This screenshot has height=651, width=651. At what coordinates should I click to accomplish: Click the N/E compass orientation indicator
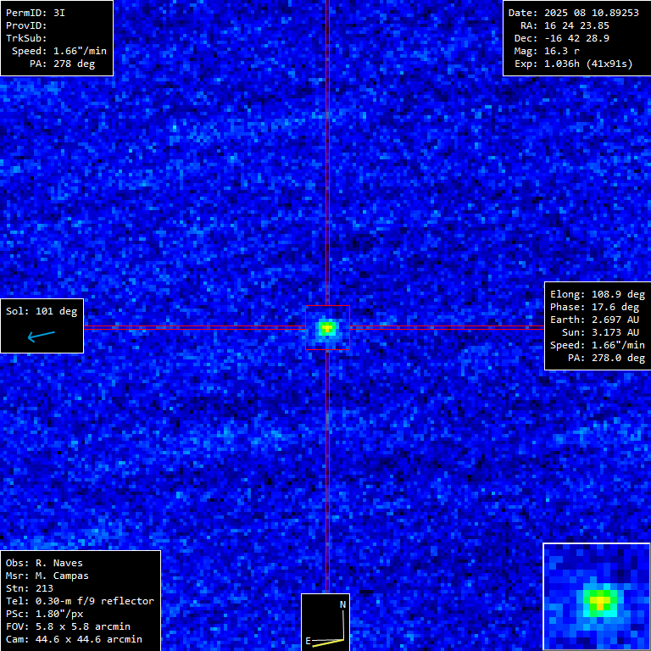click(x=325, y=622)
